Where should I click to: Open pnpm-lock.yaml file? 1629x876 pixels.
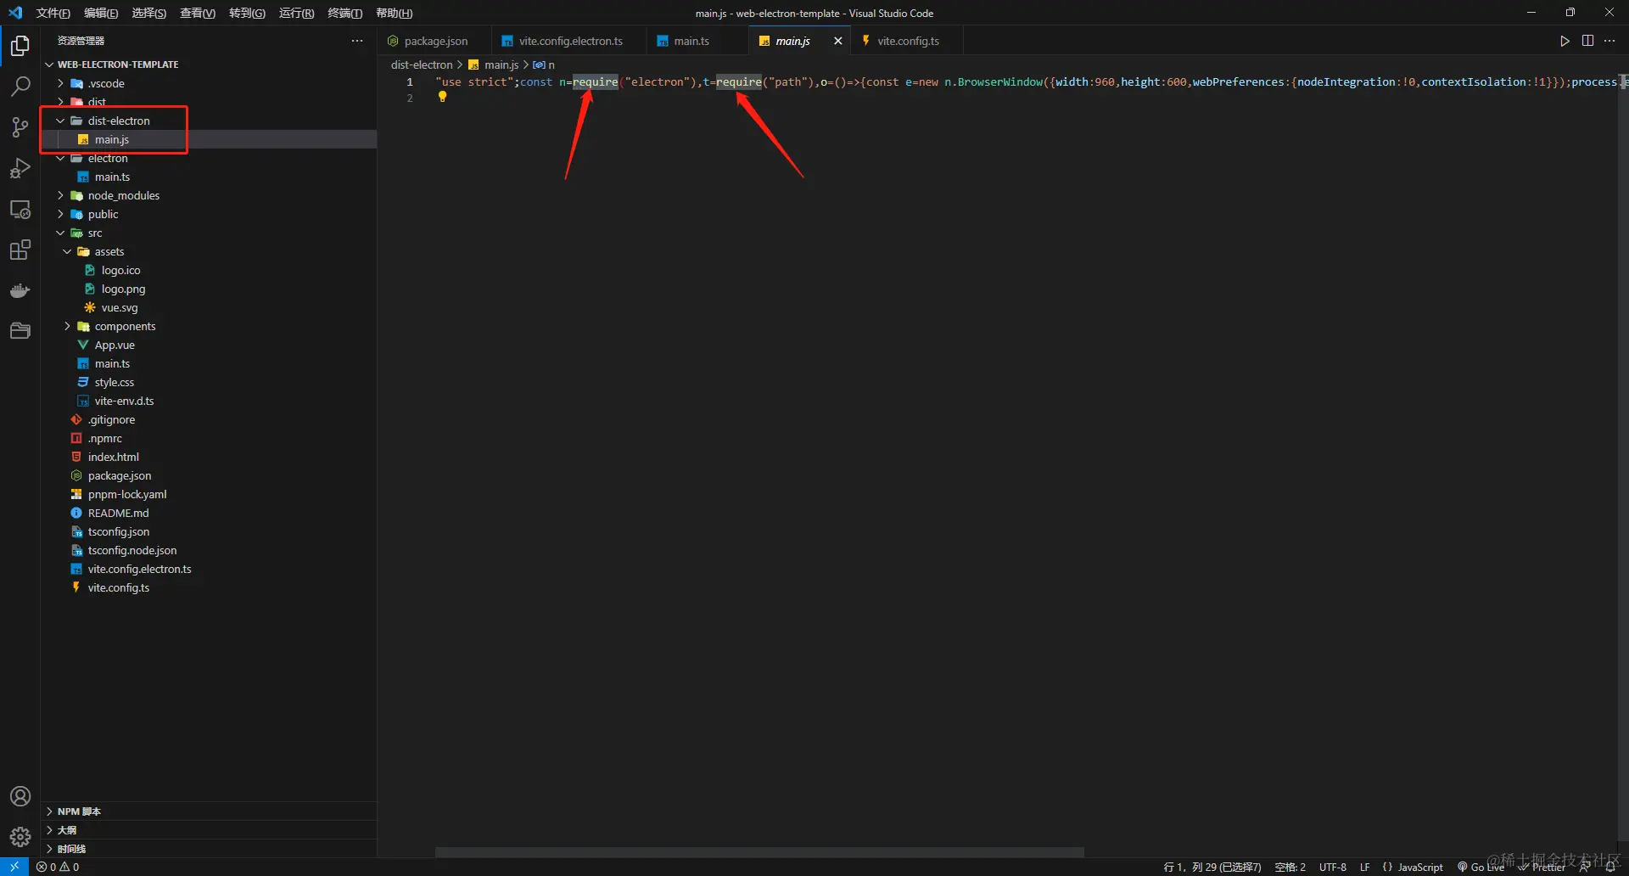[209, 494]
